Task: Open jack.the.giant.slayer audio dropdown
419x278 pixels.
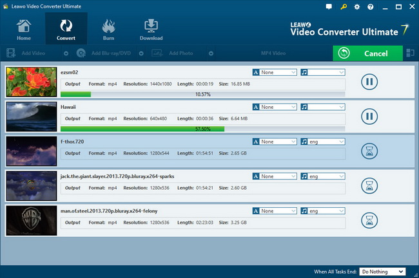Action: [323, 176]
